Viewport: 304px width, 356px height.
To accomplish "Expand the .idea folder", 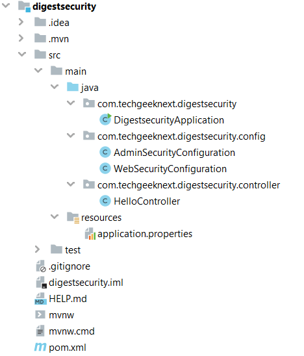I will pos(21,22).
